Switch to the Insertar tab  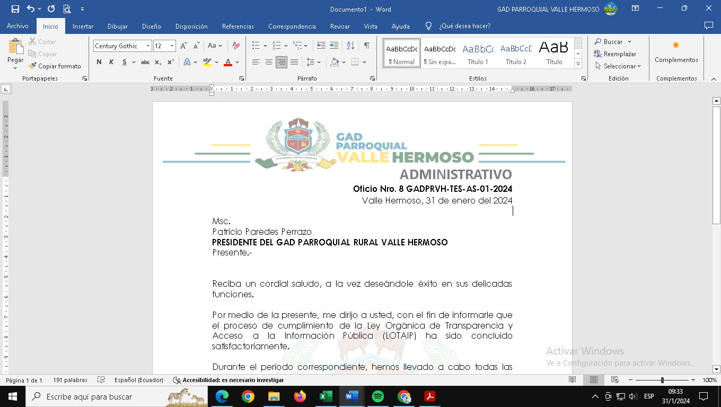coord(83,26)
